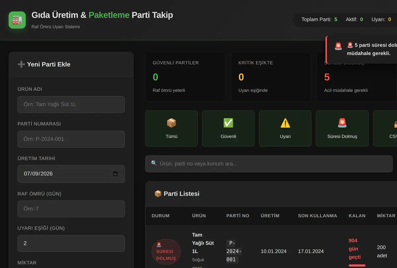
Task: Click the Toplam Parti counter in header
Action: click(319, 19)
